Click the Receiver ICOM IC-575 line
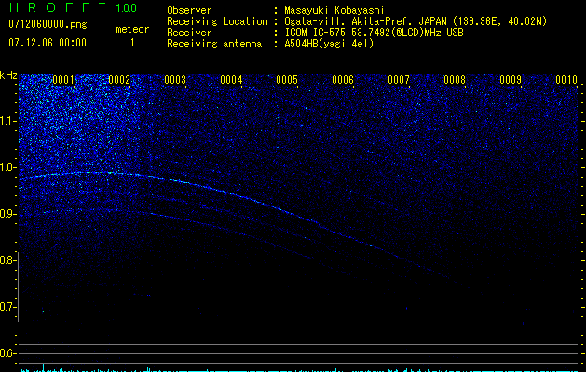Viewport: 586px width, 372px height. 315,33
